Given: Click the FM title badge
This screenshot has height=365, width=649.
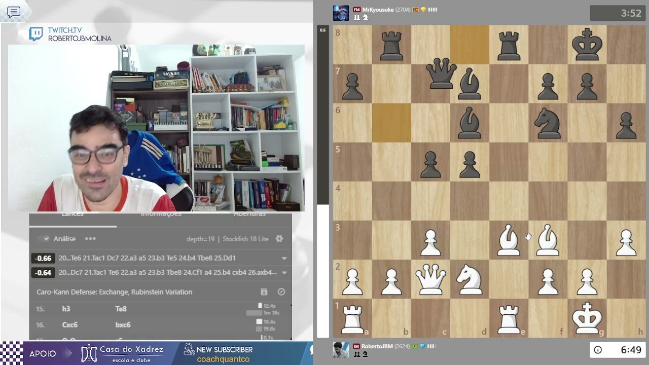Looking at the screenshot, I should point(357,10).
